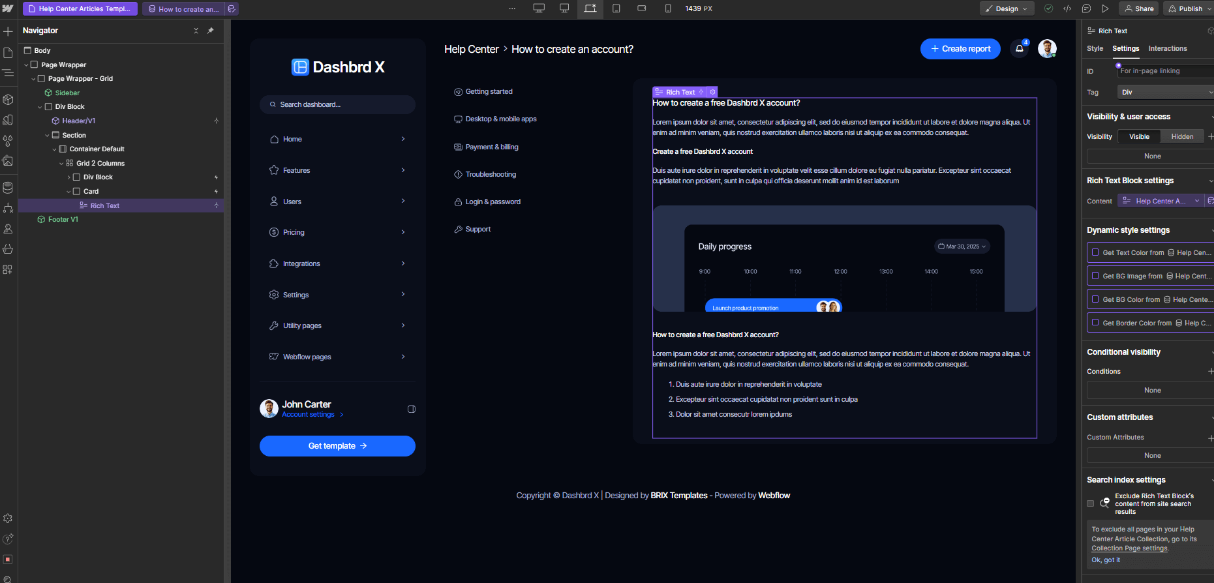Open the Apps icon in left rail

point(8,269)
